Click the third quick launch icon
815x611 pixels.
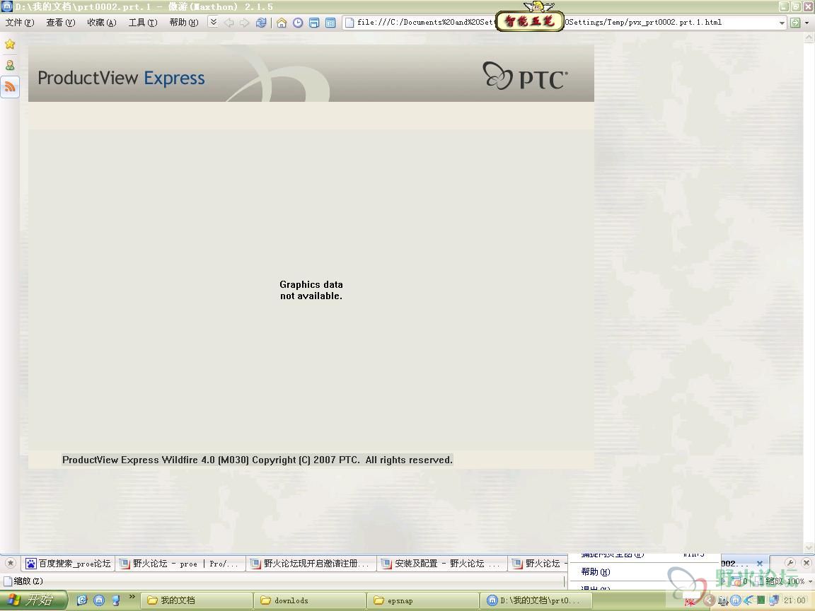115,600
